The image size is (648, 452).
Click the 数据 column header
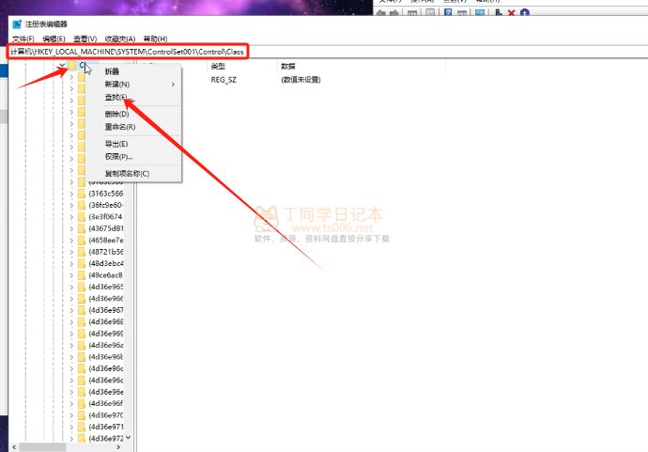click(x=362, y=66)
